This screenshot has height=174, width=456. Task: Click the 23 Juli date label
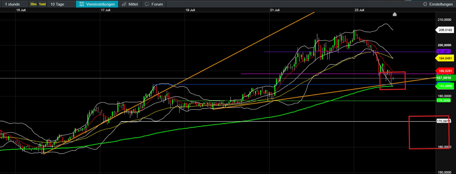point(359,10)
